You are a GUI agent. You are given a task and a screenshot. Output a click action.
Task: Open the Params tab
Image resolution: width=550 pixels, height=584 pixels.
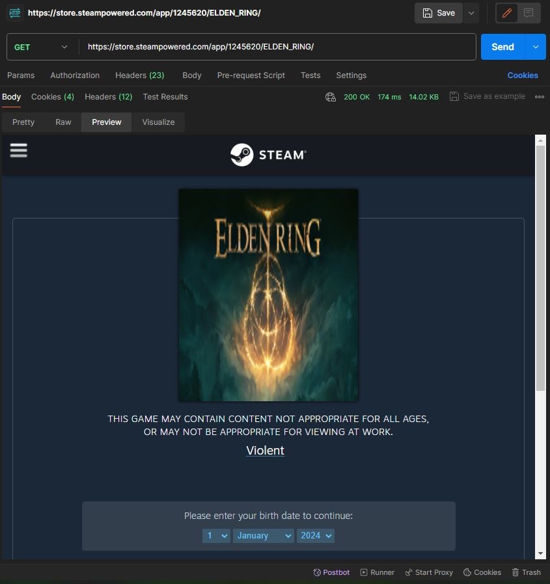pyautogui.click(x=21, y=75)
